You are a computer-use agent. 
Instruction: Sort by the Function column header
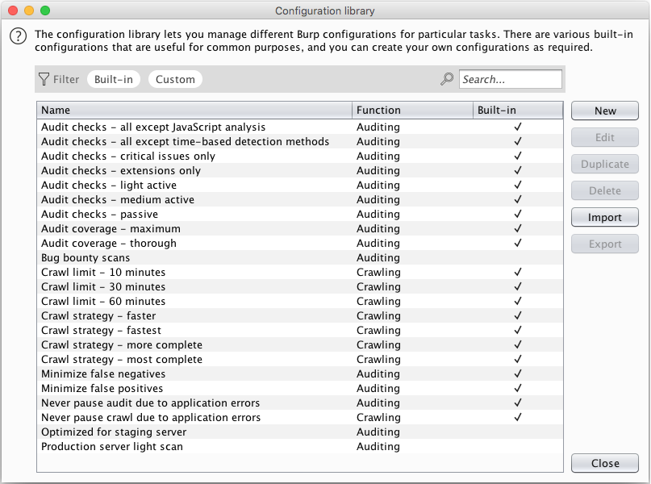tap(413, 110)
